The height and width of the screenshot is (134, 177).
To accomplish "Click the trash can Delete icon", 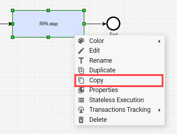I will pyautogui.click(x=81, y=120).
